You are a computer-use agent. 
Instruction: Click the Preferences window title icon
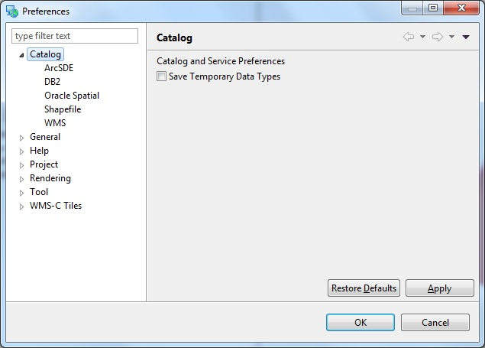click(12, 11)
